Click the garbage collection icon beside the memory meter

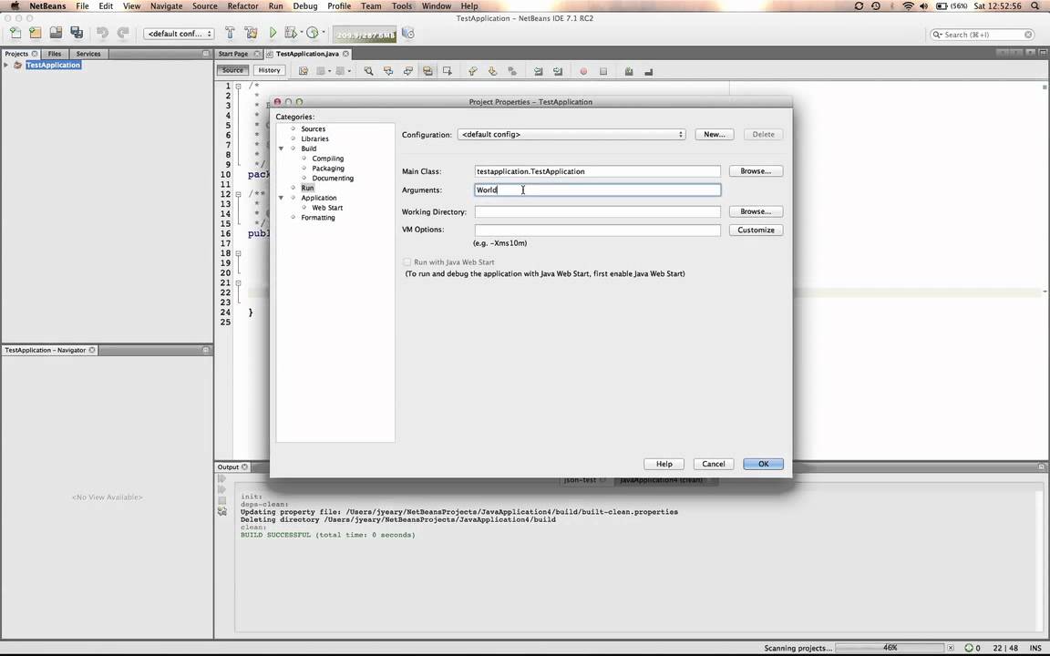point(407,33)
